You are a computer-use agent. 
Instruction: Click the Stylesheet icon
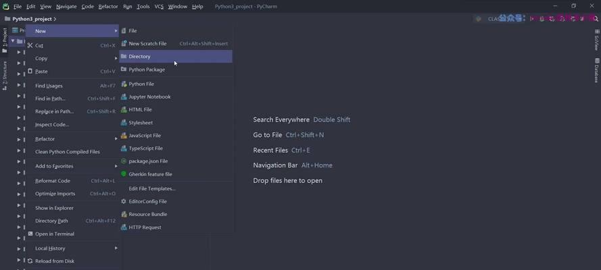124,123
